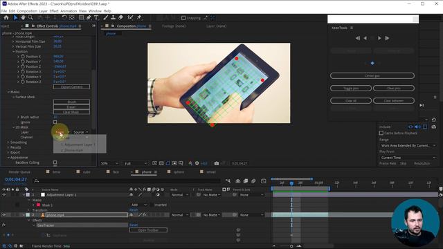Expand the Results section

point(8,147)
